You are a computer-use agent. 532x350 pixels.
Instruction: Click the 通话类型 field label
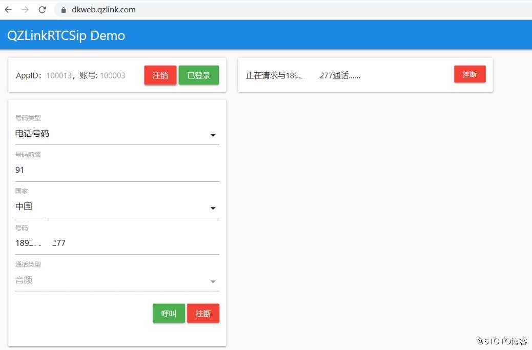tap(28, 264)
